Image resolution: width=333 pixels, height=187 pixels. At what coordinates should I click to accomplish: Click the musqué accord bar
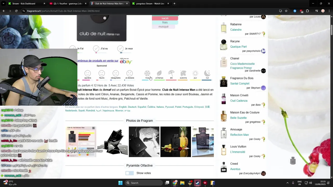tap(164, 27)
